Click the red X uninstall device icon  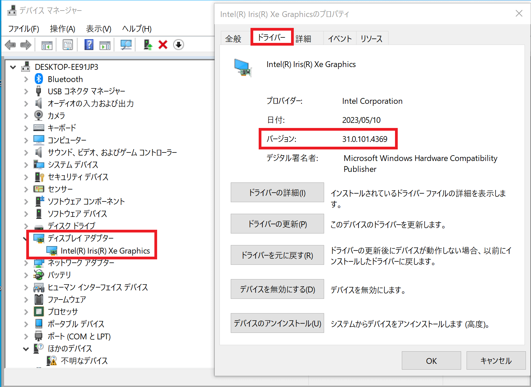pyautogui.click(x=163, y=45)
